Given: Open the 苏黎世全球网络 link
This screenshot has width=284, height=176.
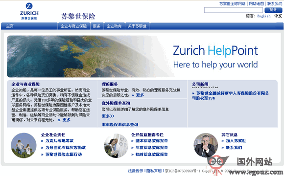Looking at the screenshot, I should pyautogui.click(x=233, y=3).
